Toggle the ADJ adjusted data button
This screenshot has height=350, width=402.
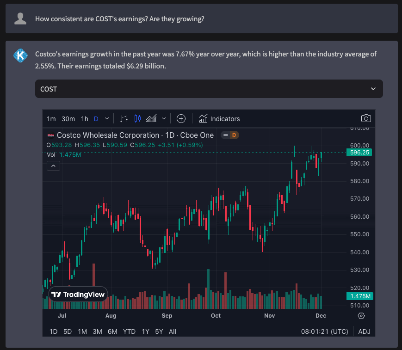(364, 332)
